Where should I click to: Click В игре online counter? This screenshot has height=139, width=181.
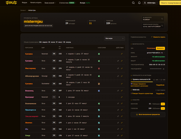coord(85,3)
